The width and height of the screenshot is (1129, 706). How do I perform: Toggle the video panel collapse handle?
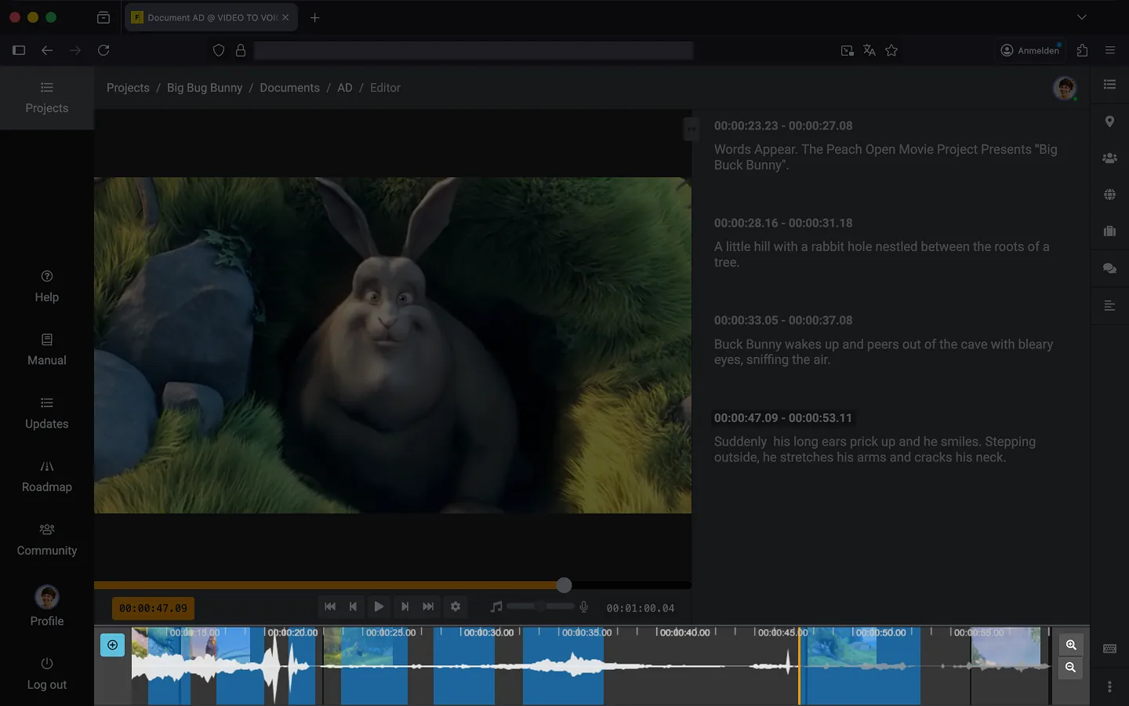[691, 129]
